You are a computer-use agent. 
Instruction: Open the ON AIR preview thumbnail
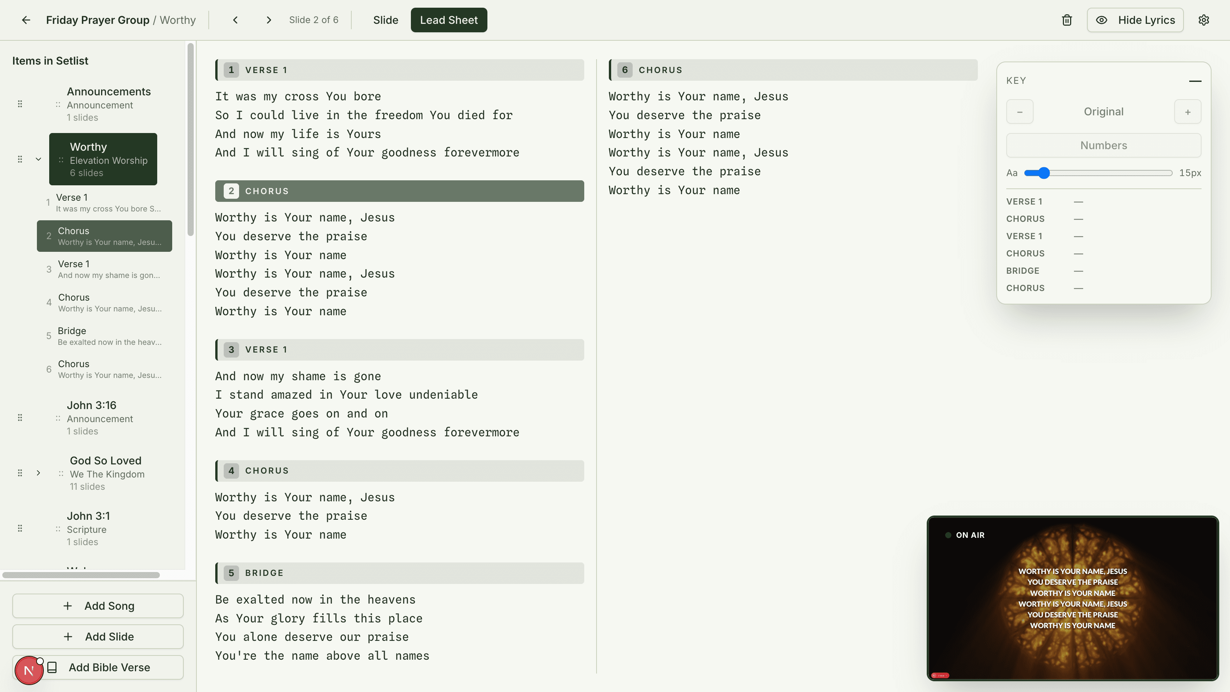tap(1072, 598)
